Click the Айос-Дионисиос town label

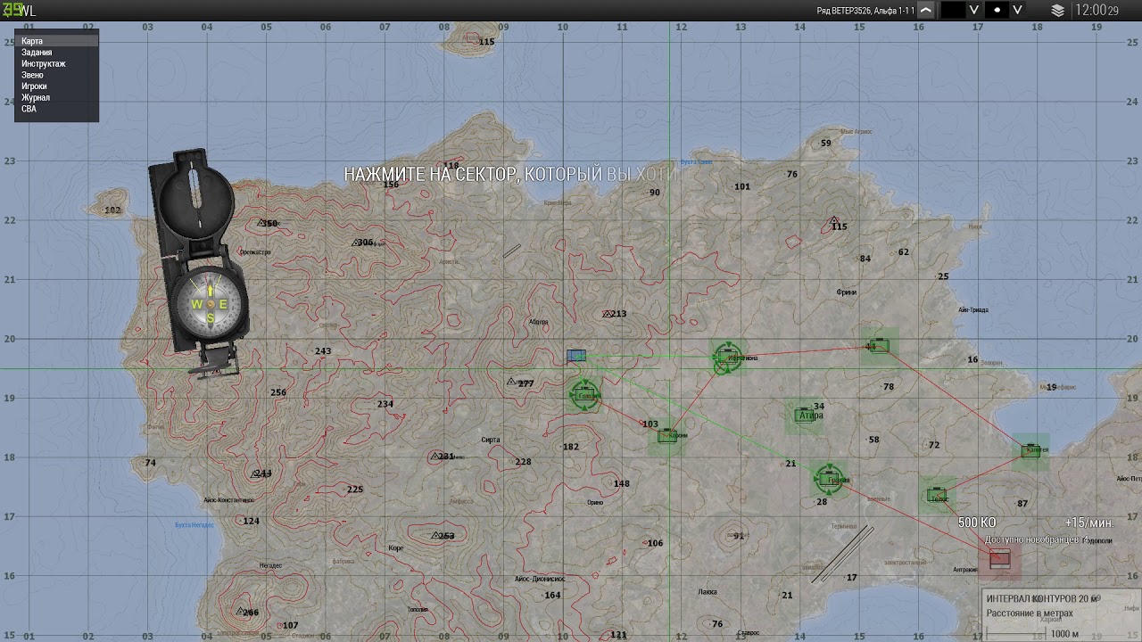pos(540,579)
